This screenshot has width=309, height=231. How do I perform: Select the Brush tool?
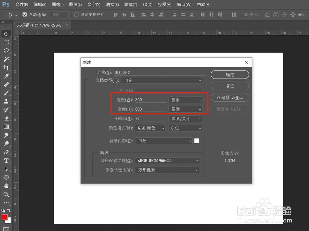tap(6, 93)
